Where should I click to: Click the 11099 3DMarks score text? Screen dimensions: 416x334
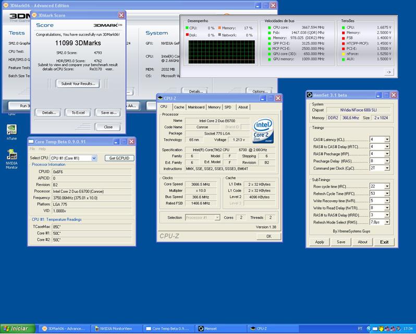[78, 43]
